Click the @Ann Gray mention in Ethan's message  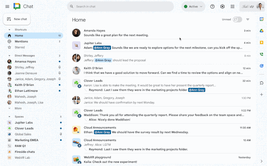pos(102,132)
